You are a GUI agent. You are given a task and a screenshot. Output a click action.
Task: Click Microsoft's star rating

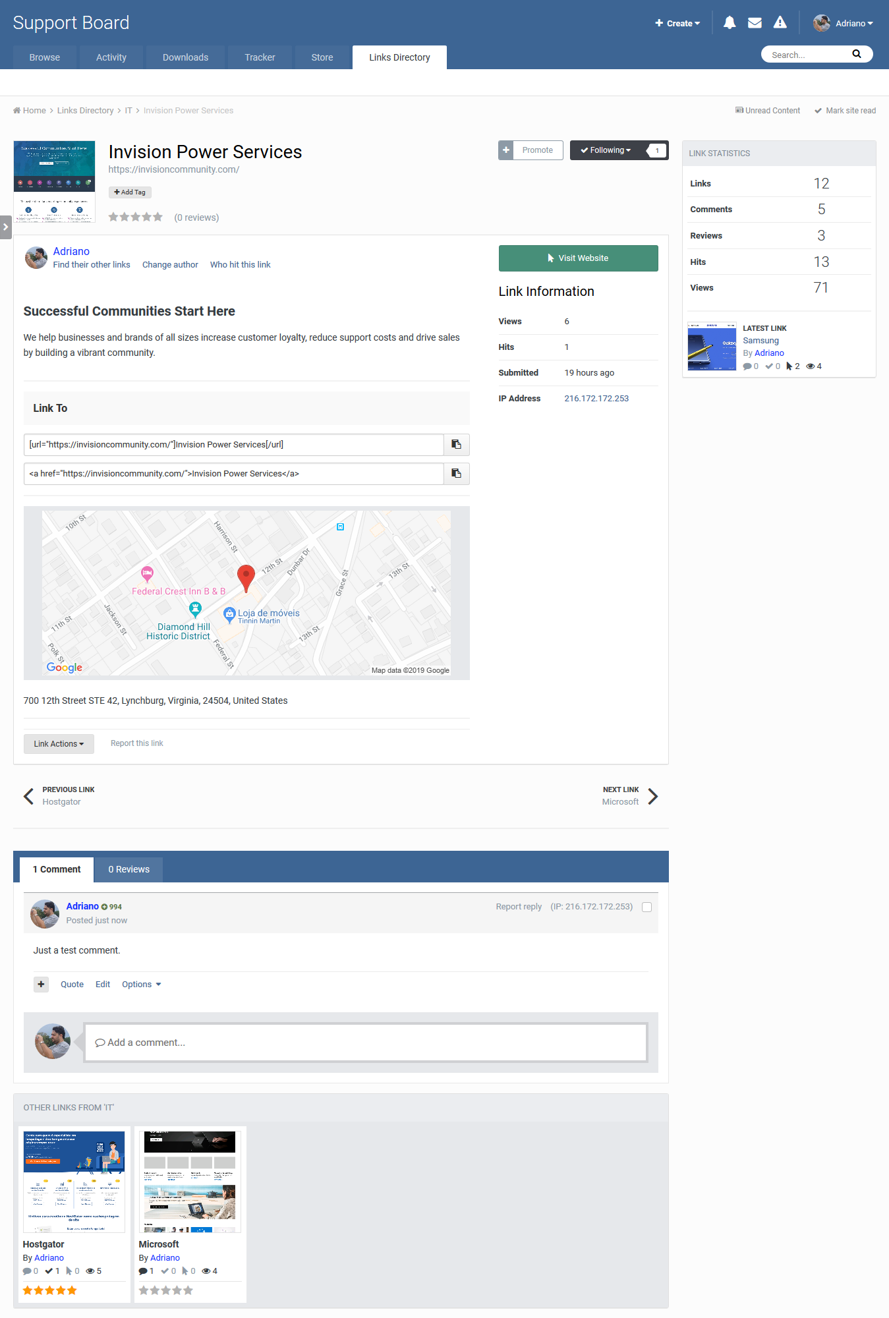pyautogui.click(x=166, y=1290)
